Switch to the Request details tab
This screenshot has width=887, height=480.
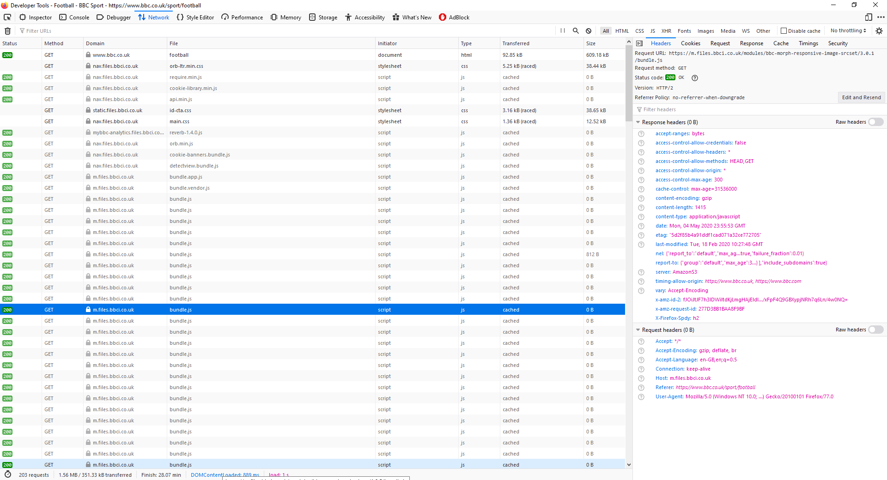tap(720, 43)
